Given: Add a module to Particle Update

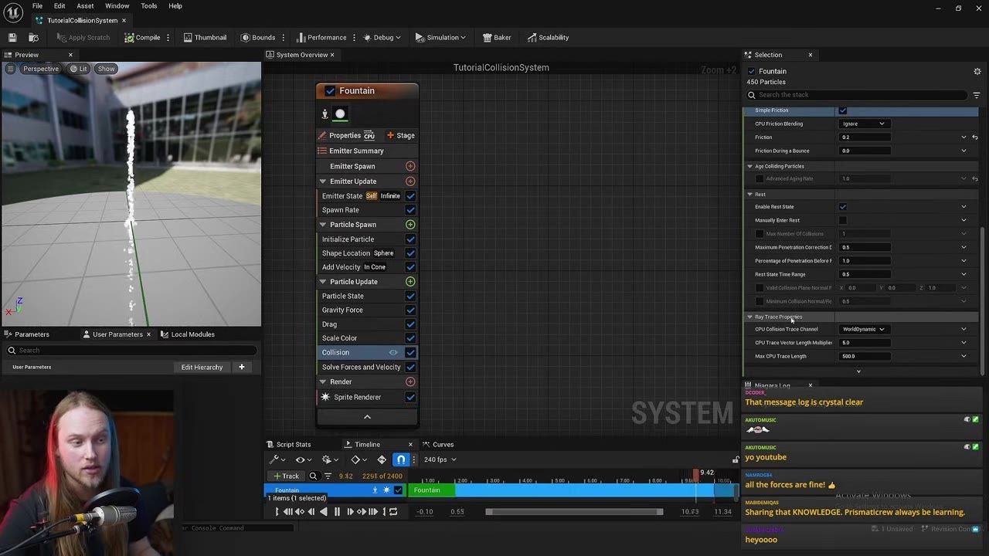Looking at the screenshot, I should 410,282.
